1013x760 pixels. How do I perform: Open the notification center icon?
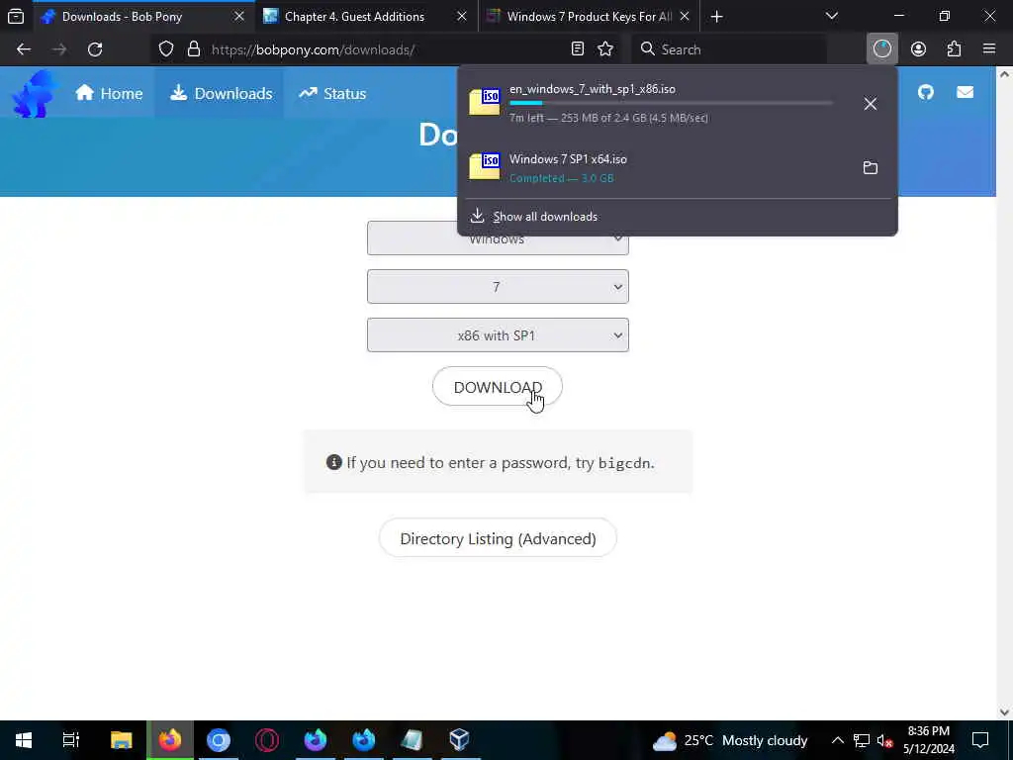pyautogui.click(x=980, y=740)
